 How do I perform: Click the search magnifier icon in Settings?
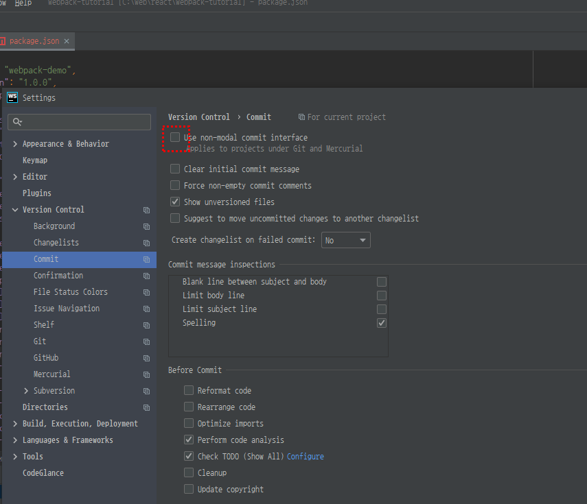click(x=17, y=122)
